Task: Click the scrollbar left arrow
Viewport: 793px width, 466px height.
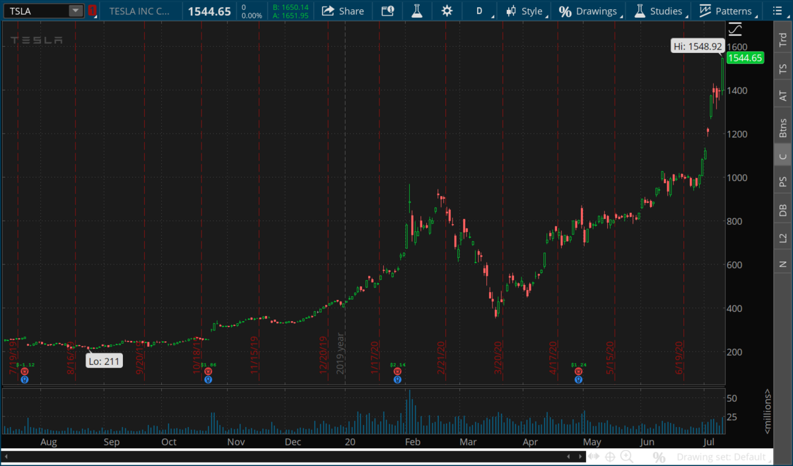Action: coord(5,456)
